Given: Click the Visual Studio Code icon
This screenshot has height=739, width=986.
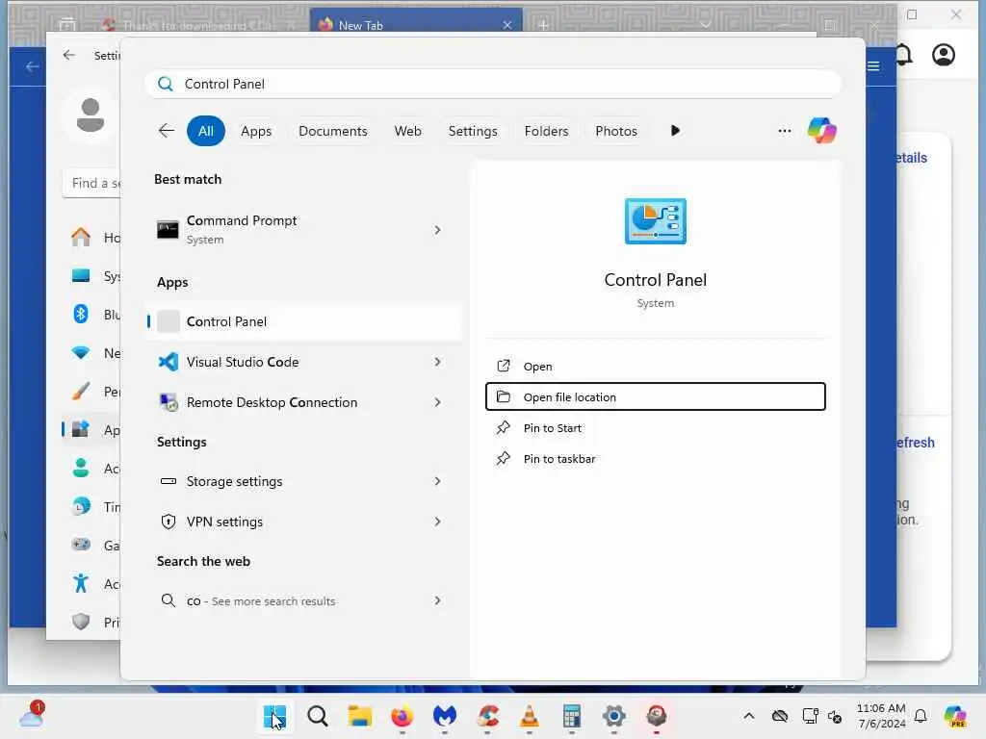Looking at the screenshot, I should (168, 362).
